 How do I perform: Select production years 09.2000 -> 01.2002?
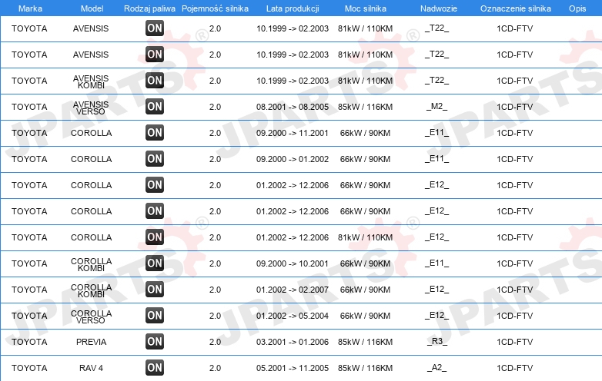pos(293,159)
